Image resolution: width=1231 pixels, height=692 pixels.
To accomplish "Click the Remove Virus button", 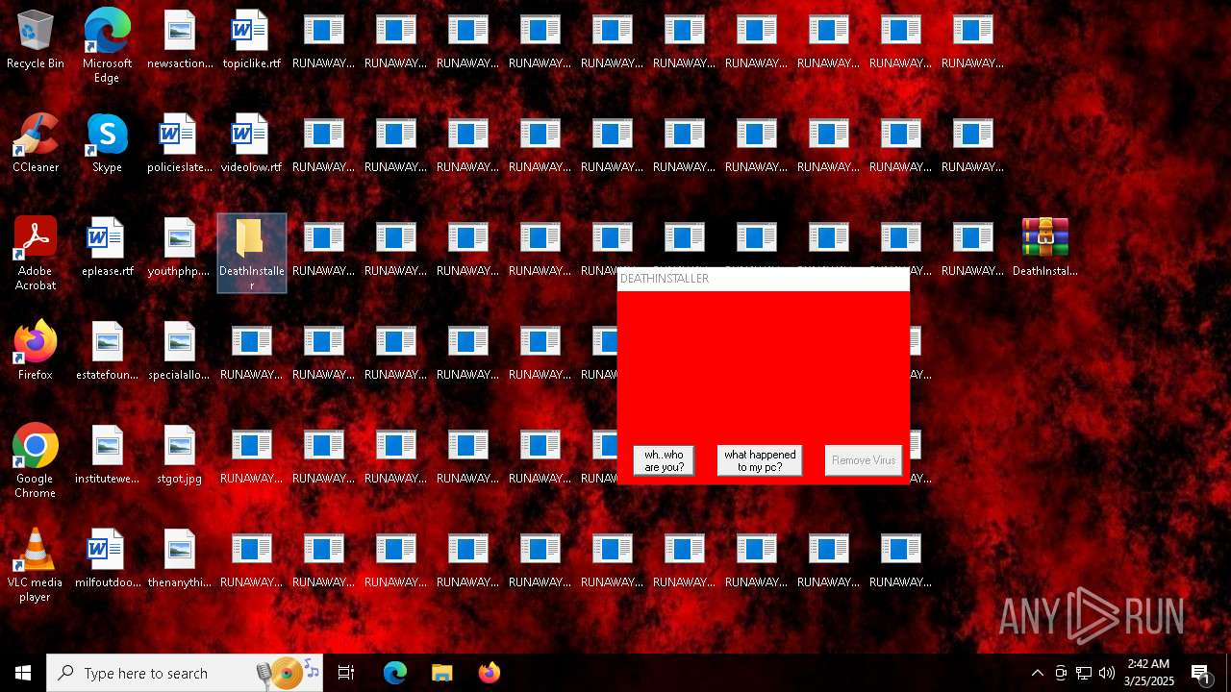I will 864,460.
